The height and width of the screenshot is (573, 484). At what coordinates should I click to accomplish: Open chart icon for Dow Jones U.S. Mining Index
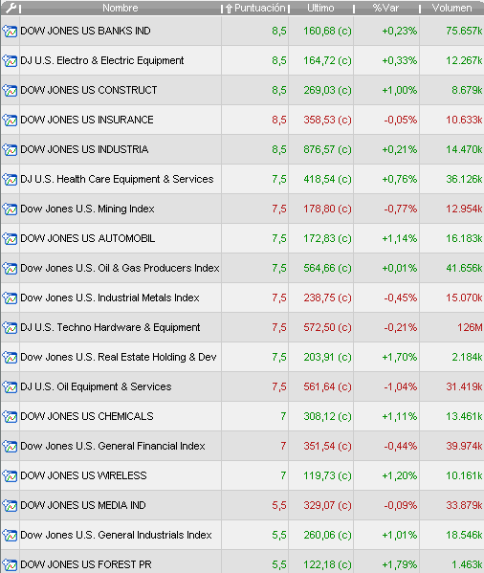tap(10, 209)
